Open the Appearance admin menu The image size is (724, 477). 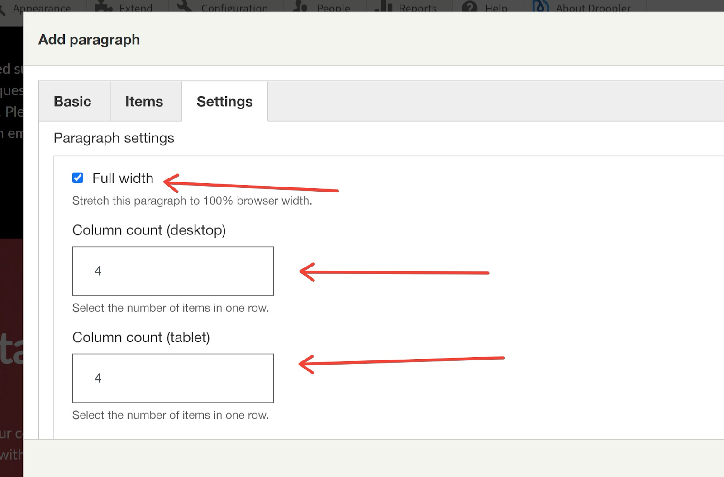tap(42, 8)
